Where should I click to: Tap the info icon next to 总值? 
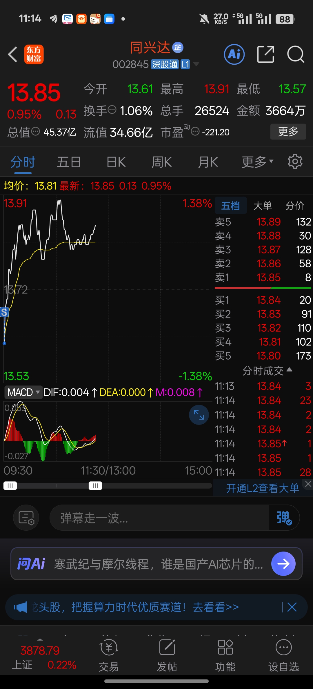[35, 131]
